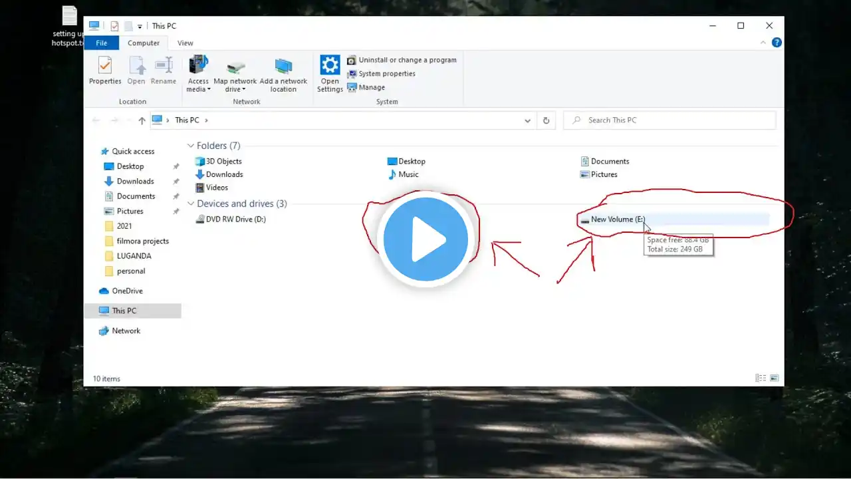Screen dimensions: 851x479
Task: Switch to the Computer ribbon tab
Action: [144, 43]
